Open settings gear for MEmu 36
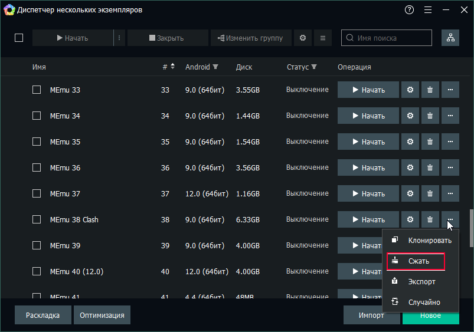 pos(410,167)
